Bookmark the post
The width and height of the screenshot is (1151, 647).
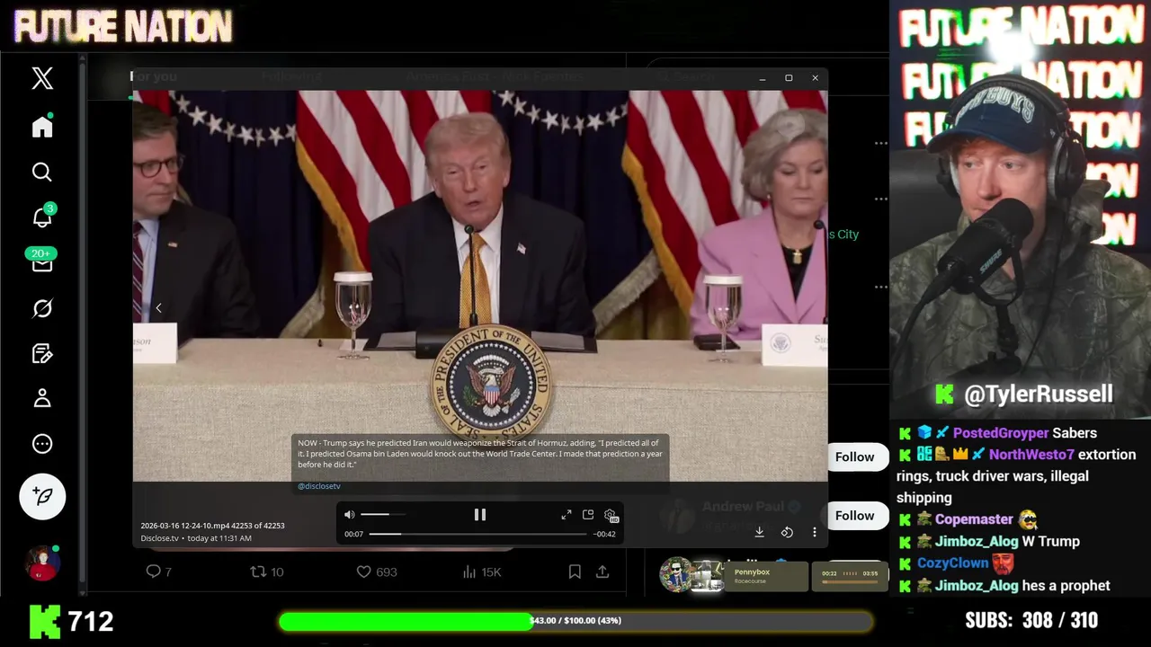tap(575, 572)
